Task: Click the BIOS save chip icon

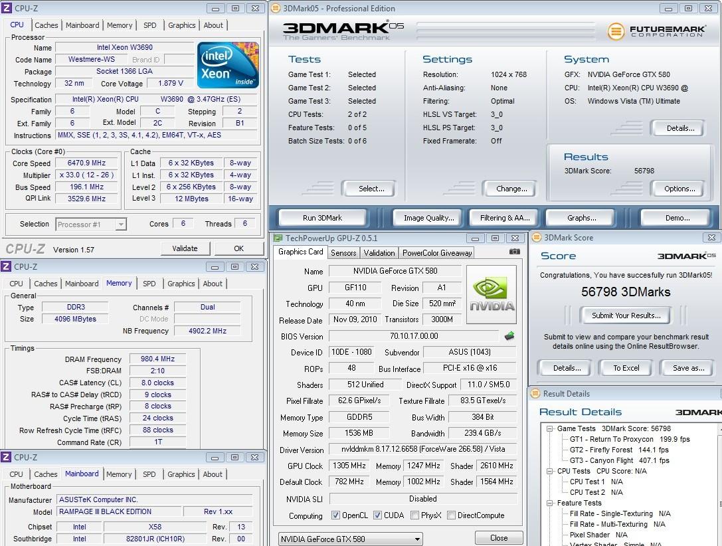Action: 509,336
